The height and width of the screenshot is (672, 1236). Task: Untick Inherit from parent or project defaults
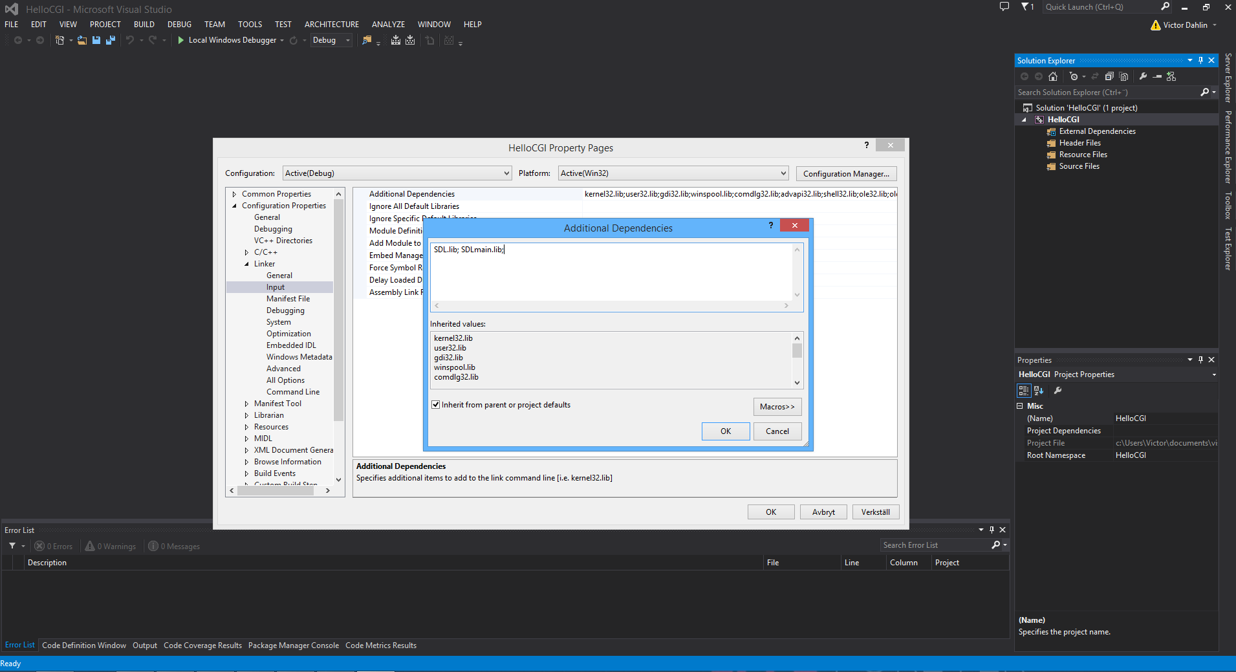[x=436, y=405]
